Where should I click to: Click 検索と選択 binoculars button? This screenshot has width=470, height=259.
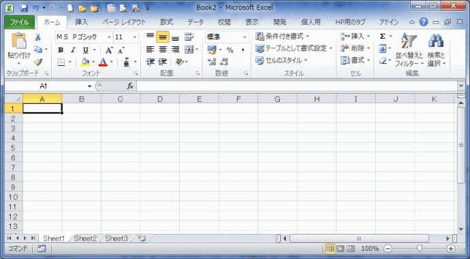pyautogui.click(x=436, y=50)
